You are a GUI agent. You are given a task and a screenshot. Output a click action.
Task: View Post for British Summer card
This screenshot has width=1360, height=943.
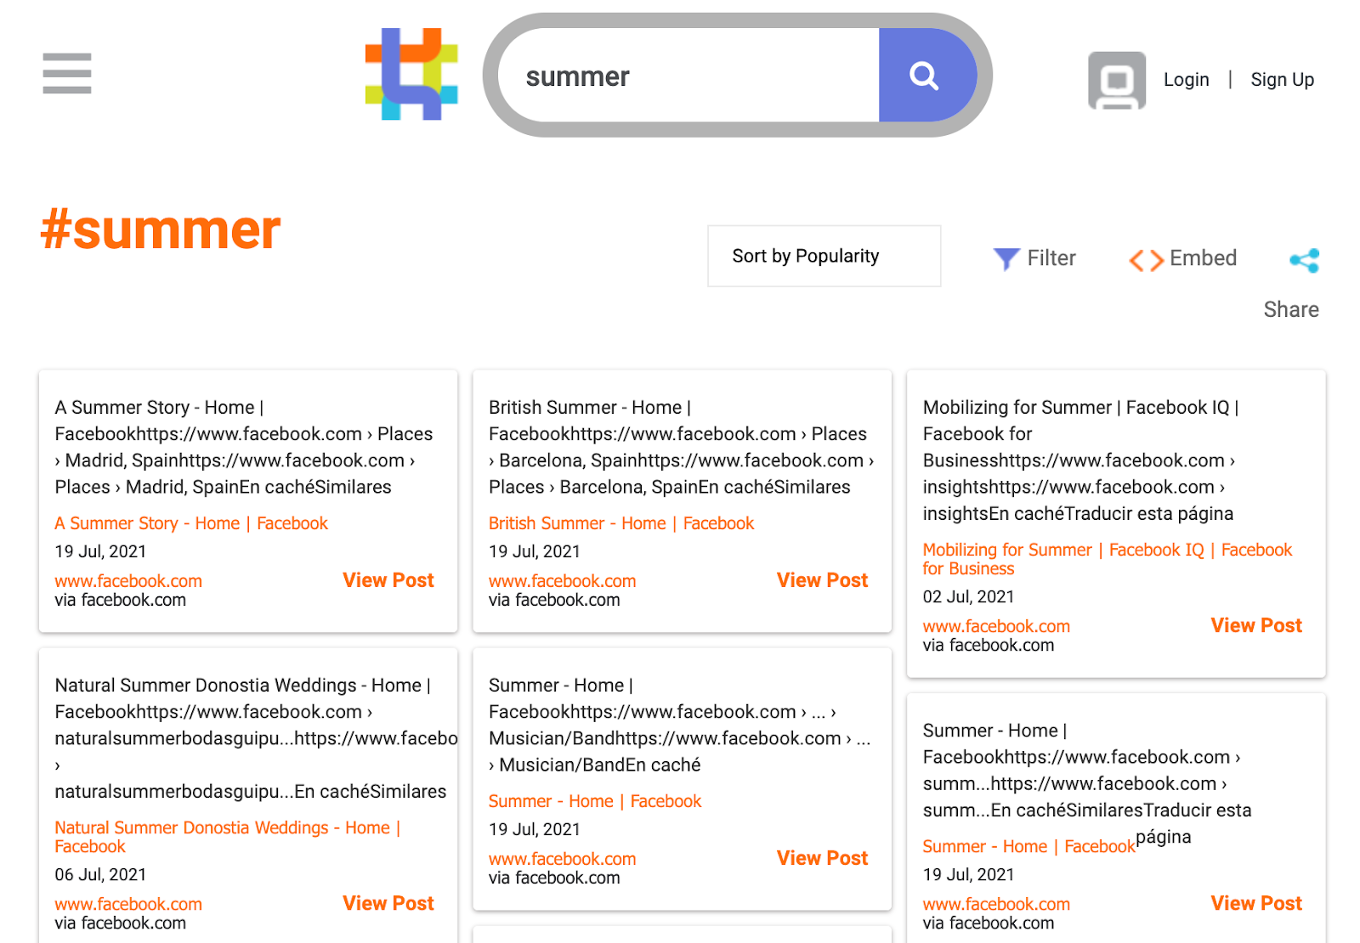click(x=822, y=580)
